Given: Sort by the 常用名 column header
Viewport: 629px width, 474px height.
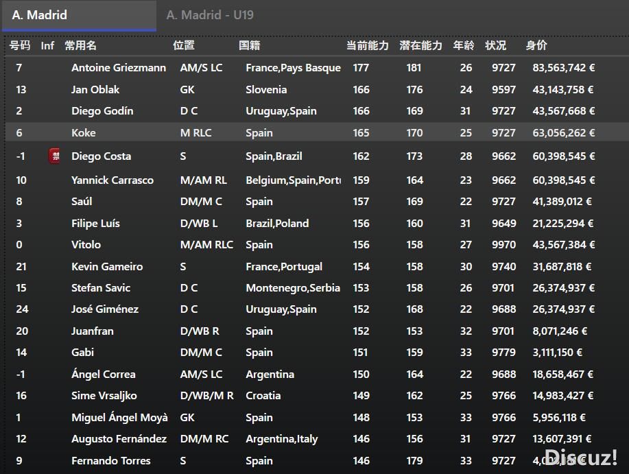Looking at the screenshot, I should point(81,45).
